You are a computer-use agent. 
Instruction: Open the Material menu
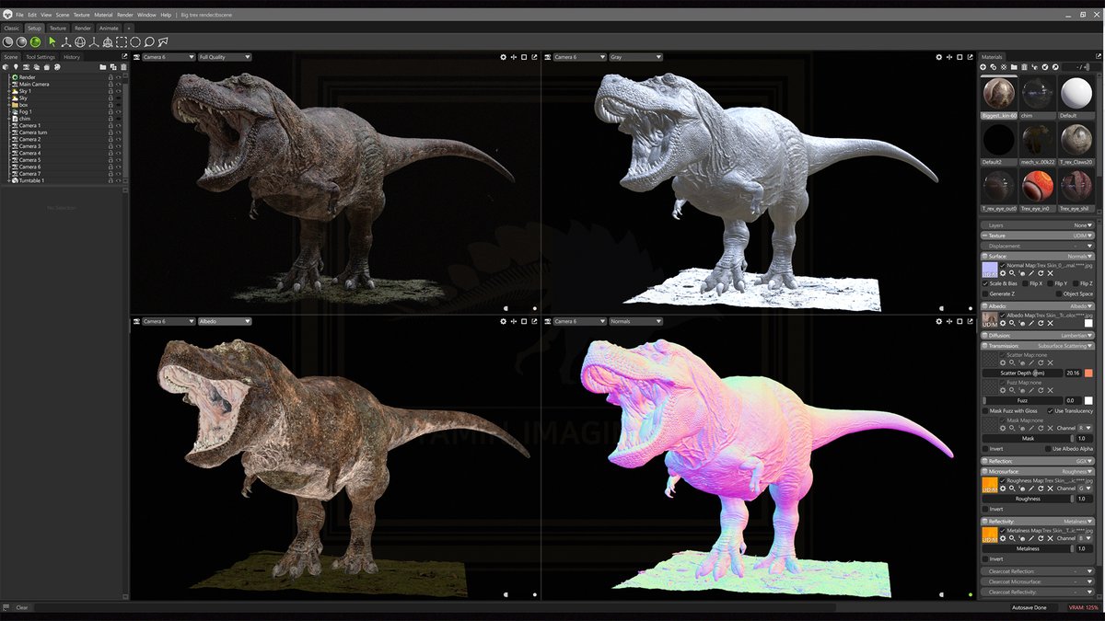[x=103, y=16]
